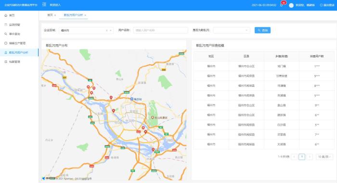The image size is (337, 183).
Task: Open the 散乱污 status dropdown next to the search button
Action: pos(232,30)
